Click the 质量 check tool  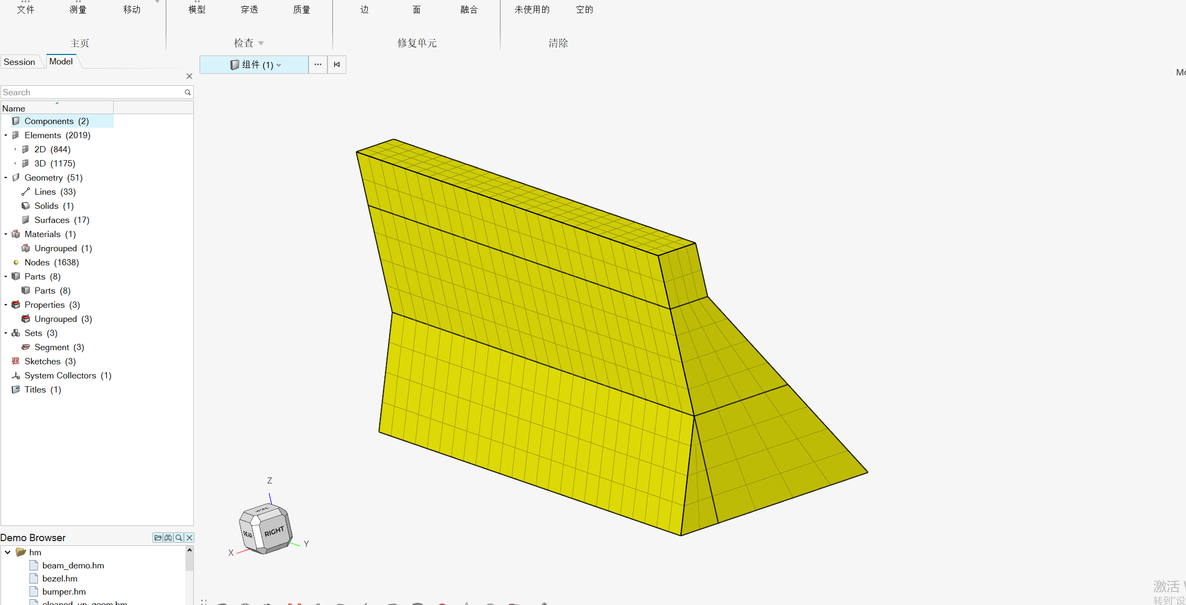click(x=301, y=9)
